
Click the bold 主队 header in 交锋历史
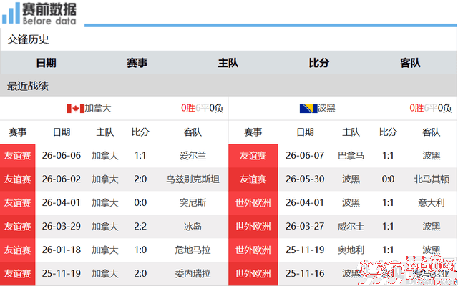tap(228, 63)
